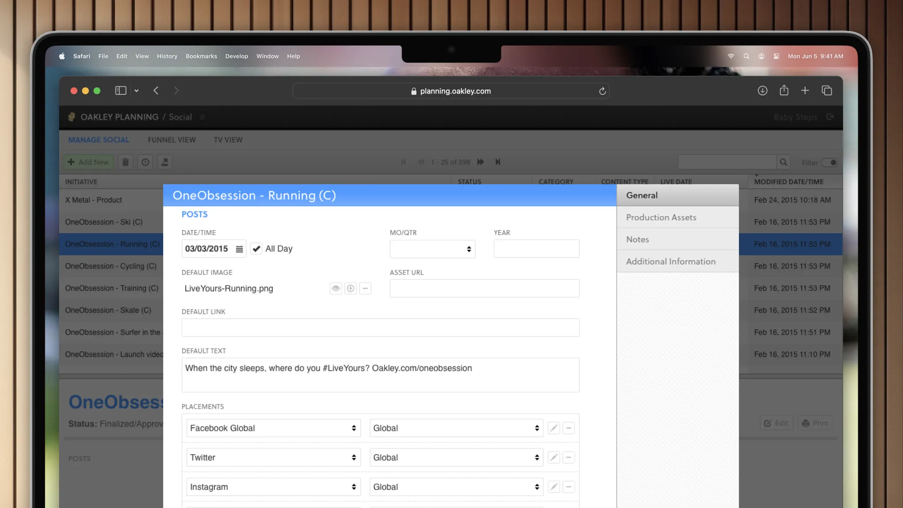Open the hamburger menu next to Social
The height and width of the screenshot is (508, 903).
[202, 117]
